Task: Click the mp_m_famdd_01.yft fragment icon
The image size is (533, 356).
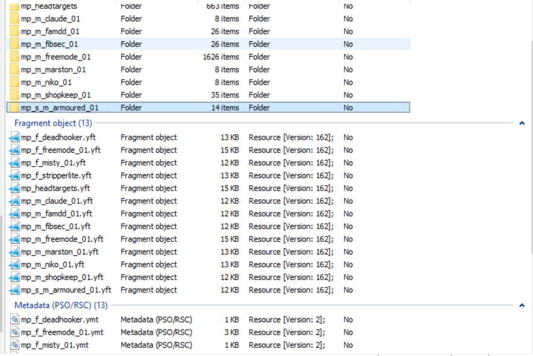Action: click(14, 214)
